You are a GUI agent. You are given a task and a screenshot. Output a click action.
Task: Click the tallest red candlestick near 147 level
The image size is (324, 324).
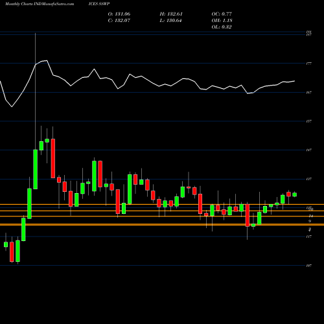point(53,158)
